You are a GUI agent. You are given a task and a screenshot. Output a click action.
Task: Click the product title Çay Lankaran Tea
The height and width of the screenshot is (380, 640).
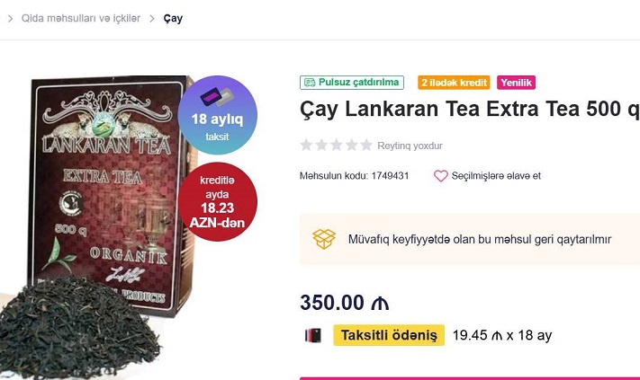(x=469, y=110)
